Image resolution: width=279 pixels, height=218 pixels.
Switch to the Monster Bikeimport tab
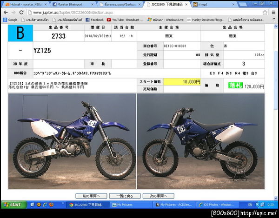tap(73, 5)
